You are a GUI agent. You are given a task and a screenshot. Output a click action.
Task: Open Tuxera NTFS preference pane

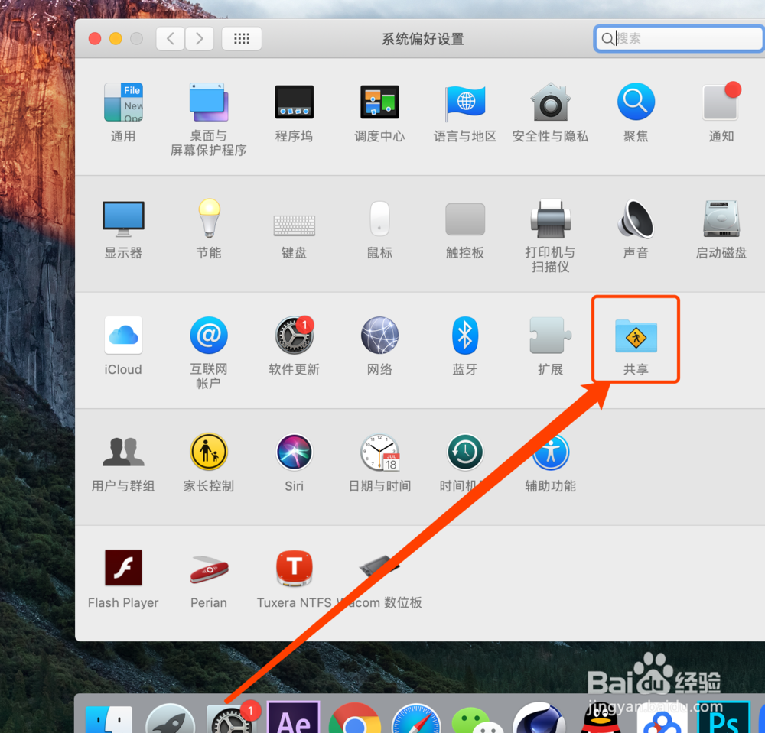pos(294,568)
